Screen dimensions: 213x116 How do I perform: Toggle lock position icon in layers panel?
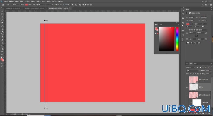pos(195,74)
